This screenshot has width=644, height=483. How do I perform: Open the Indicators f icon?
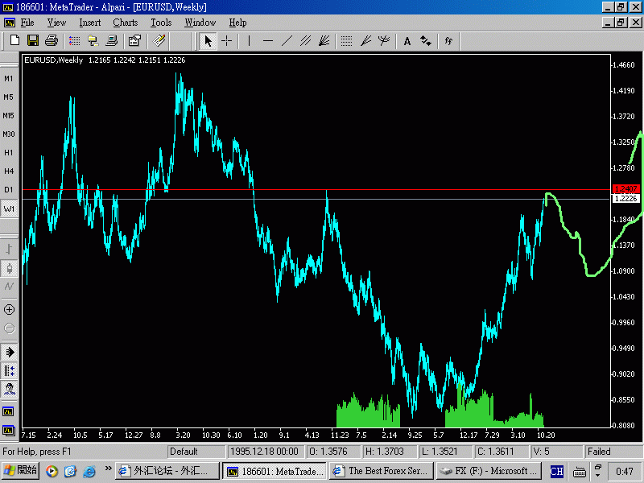point(448,41)
